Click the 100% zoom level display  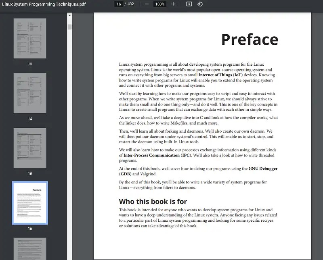point(159,4)
